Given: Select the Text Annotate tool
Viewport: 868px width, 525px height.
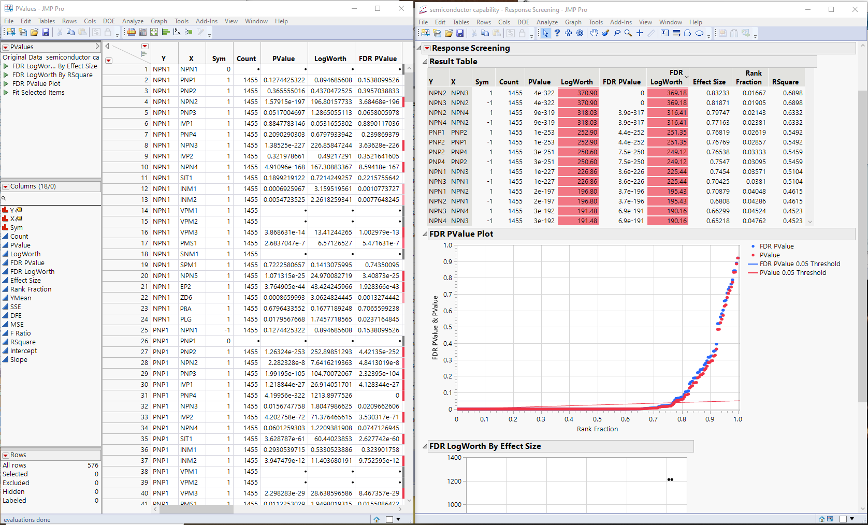Looking at the screenshot, I should pos(664,33).
